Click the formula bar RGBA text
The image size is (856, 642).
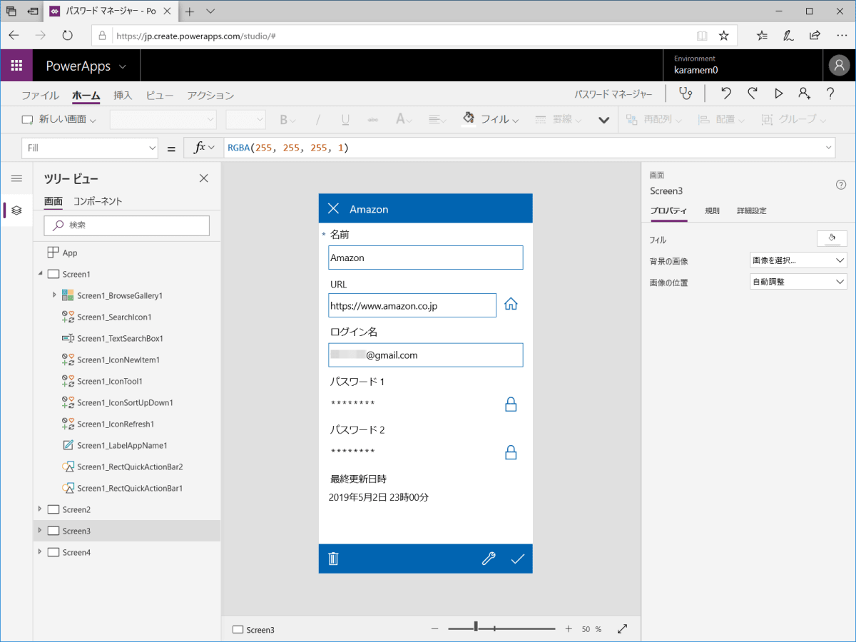click(x=287, y=148)
